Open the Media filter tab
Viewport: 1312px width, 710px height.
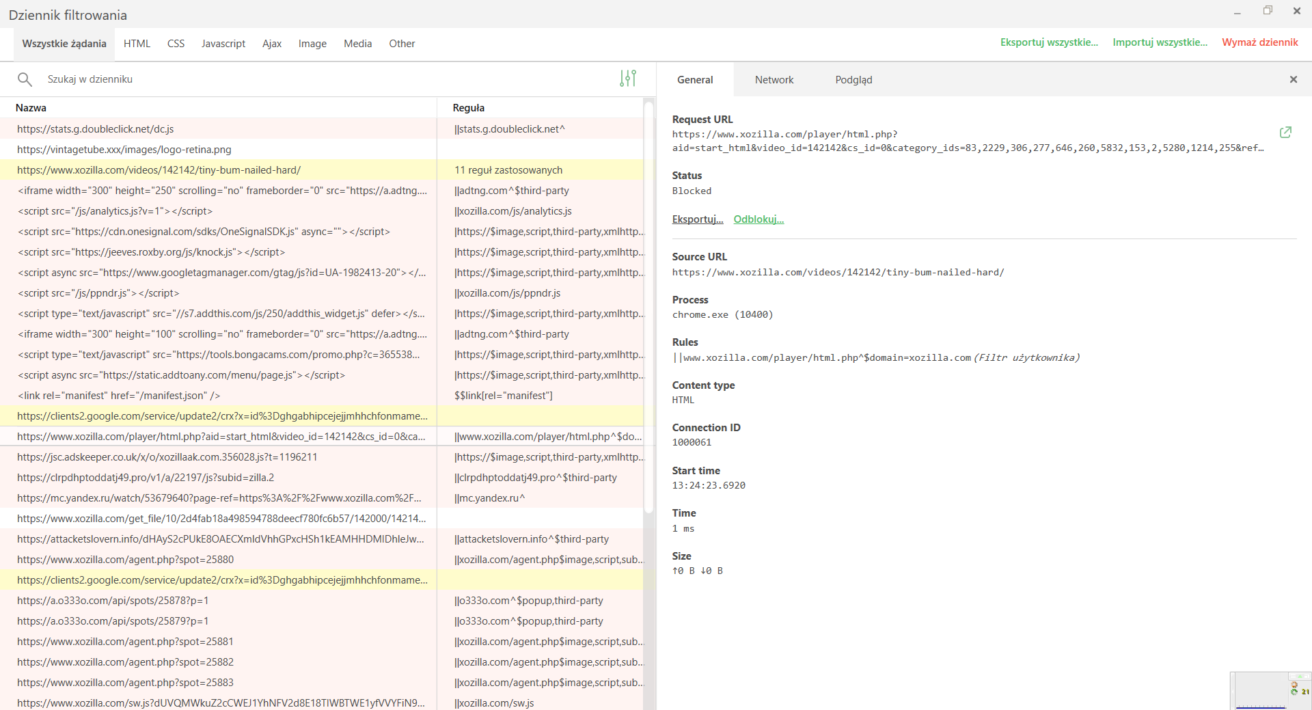pyautogui.click(x=357, y=43)
